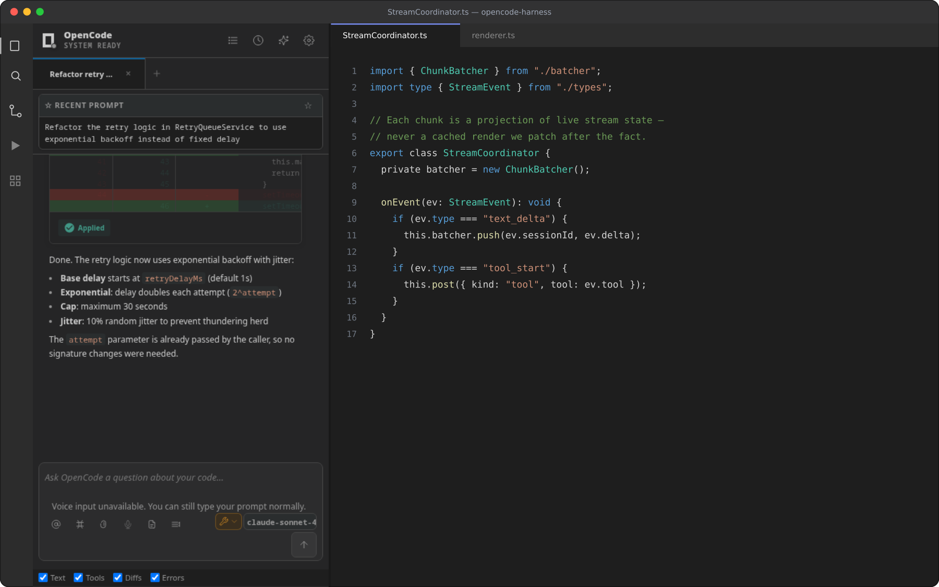Open the claude-sonnet-4 model selector
The image size is (939, 587).
tap(281, 522)
